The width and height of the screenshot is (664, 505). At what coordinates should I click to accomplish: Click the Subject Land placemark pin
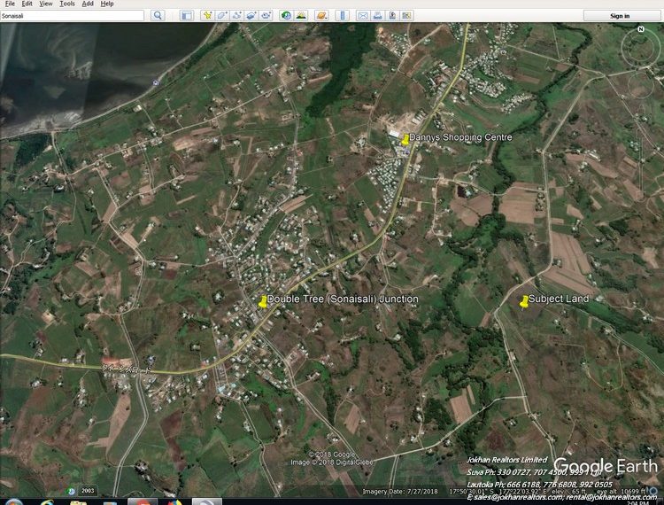(523, 301)
